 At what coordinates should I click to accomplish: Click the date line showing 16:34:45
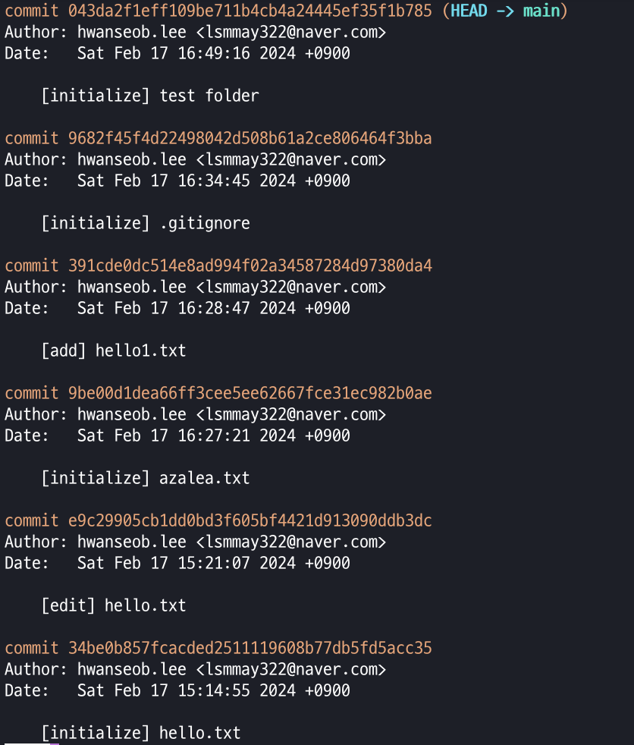coord(177,181)
